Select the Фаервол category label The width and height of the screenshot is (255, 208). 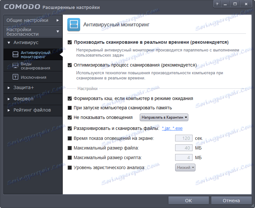coord(24,99)
